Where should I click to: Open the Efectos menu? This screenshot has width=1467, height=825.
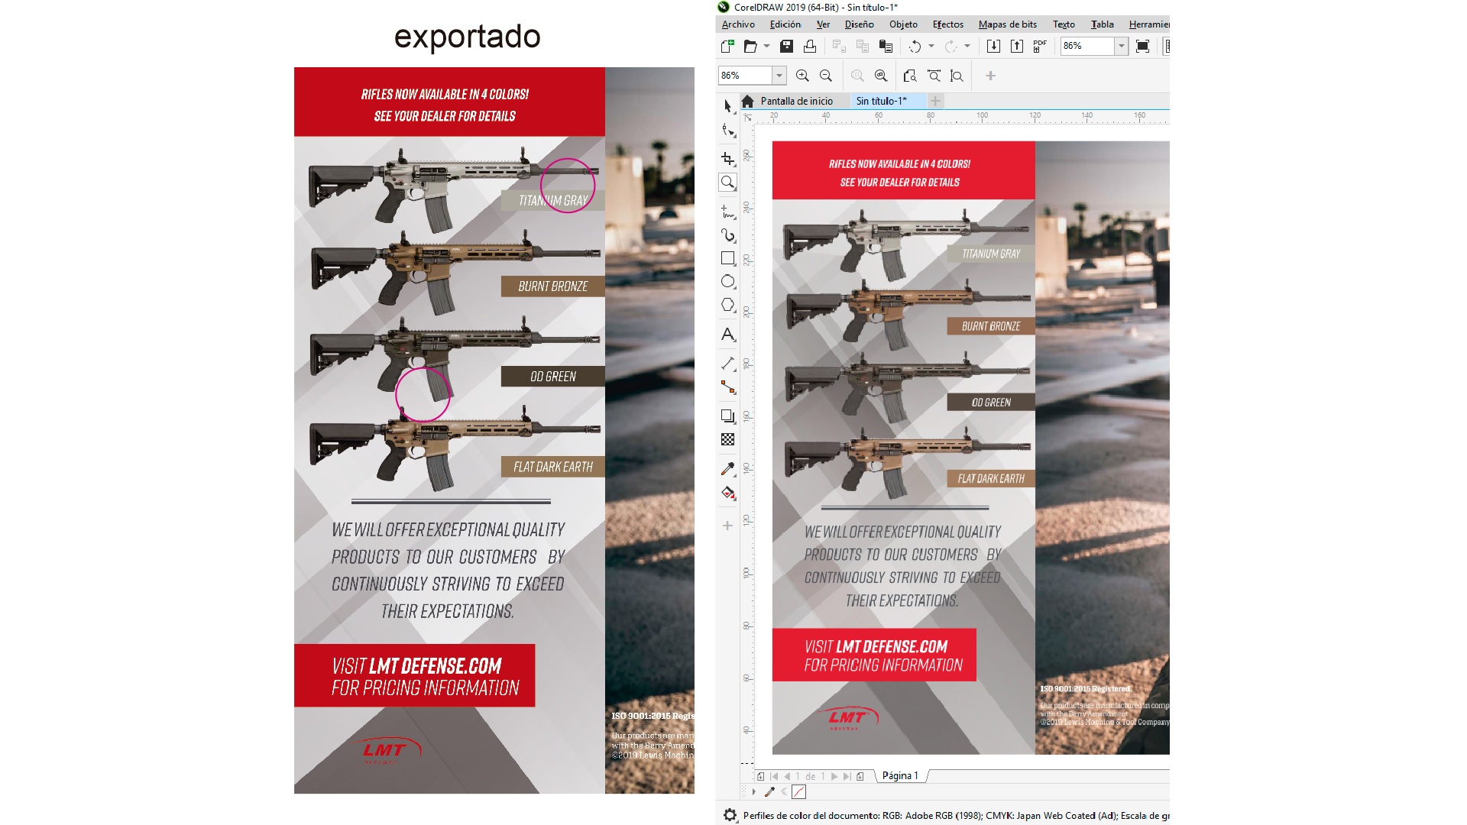[948, 24]
